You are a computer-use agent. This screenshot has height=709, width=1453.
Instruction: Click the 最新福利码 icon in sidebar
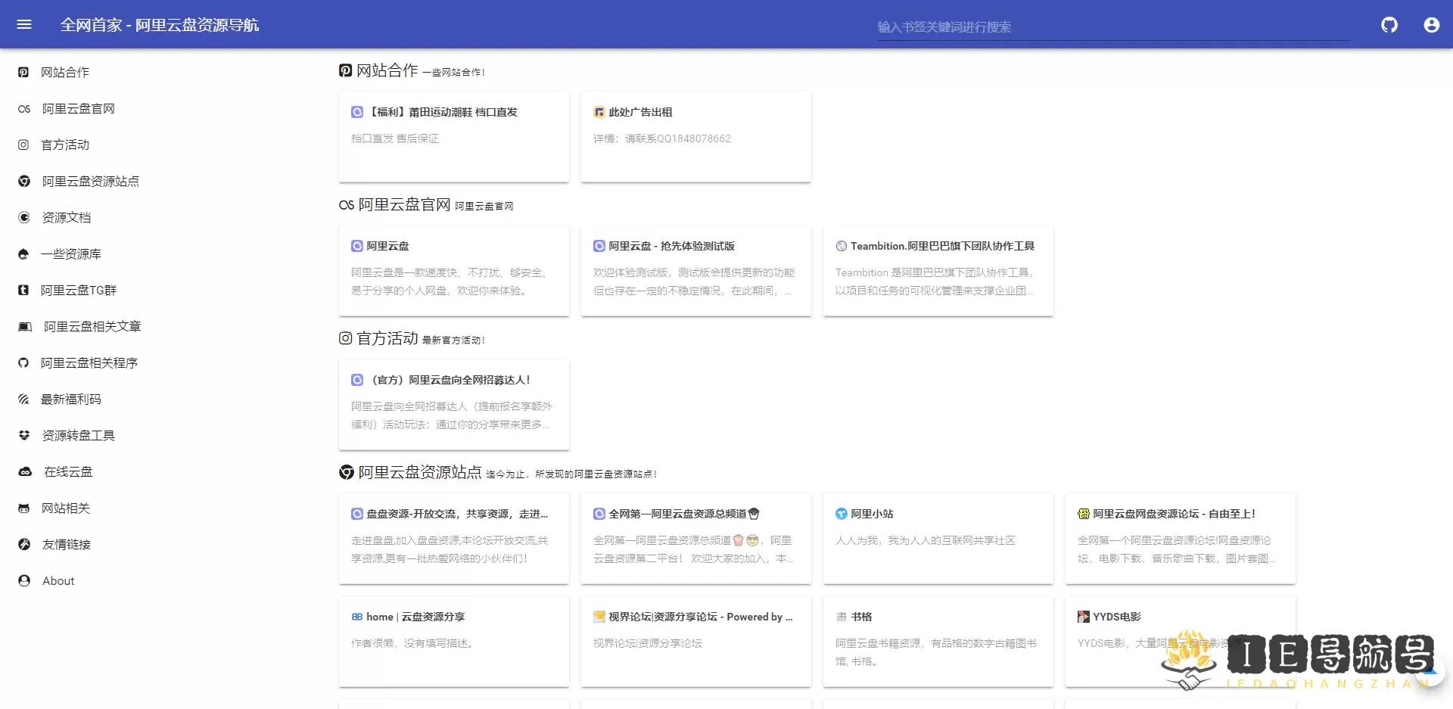(23, 399)
